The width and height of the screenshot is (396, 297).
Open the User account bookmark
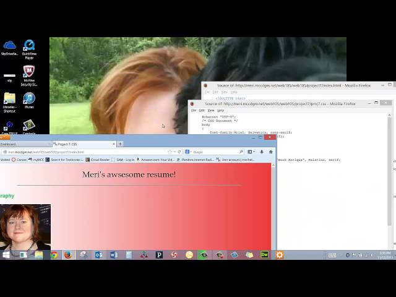pos(235,160)
